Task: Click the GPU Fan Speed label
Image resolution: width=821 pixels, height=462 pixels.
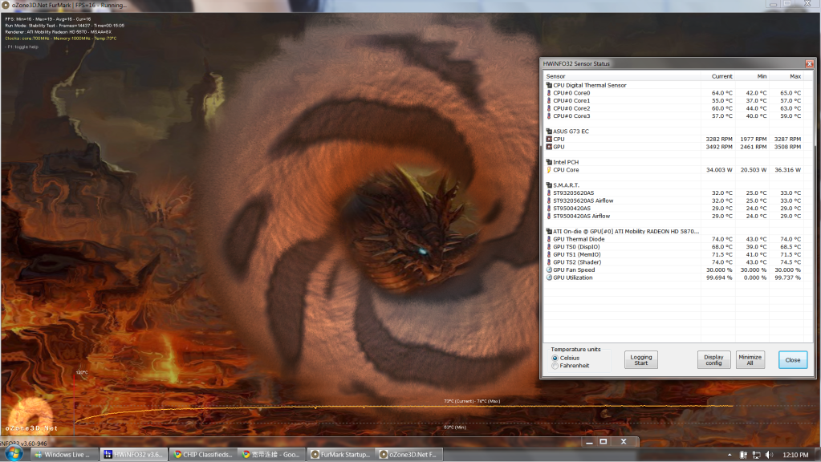Action: pos(574,270)
